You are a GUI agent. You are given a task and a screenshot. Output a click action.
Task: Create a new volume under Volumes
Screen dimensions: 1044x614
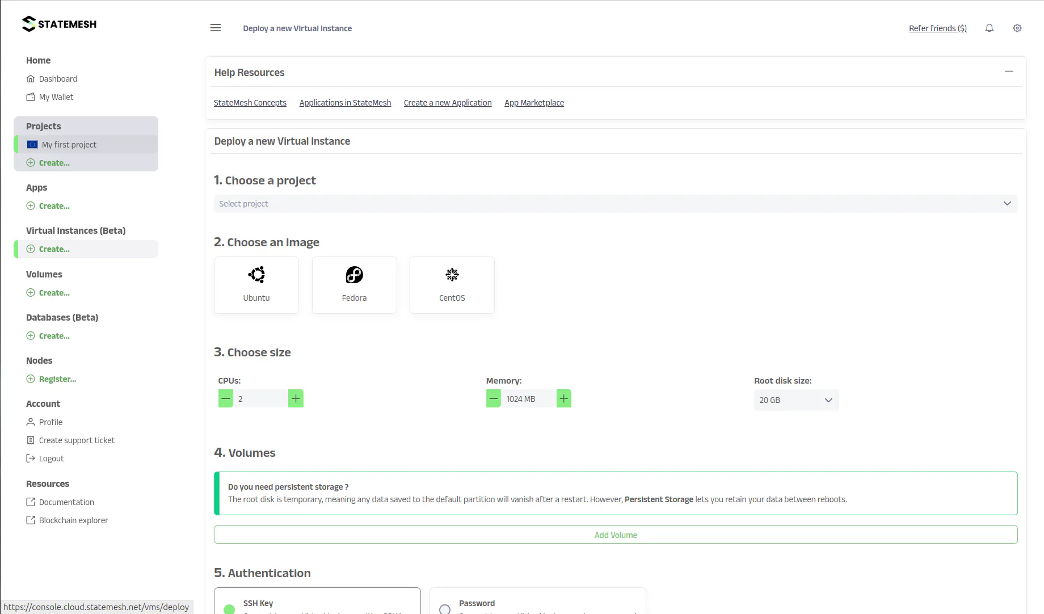tap(54, 293)
